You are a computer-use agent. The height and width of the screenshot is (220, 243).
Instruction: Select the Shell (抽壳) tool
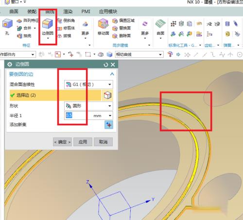pos(24,36)
